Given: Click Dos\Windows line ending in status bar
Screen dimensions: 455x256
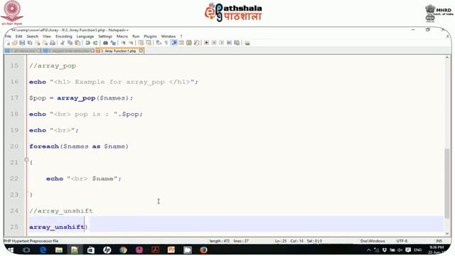Looking at the screenshot, I should pyautogui.click(x=373, y=241).
